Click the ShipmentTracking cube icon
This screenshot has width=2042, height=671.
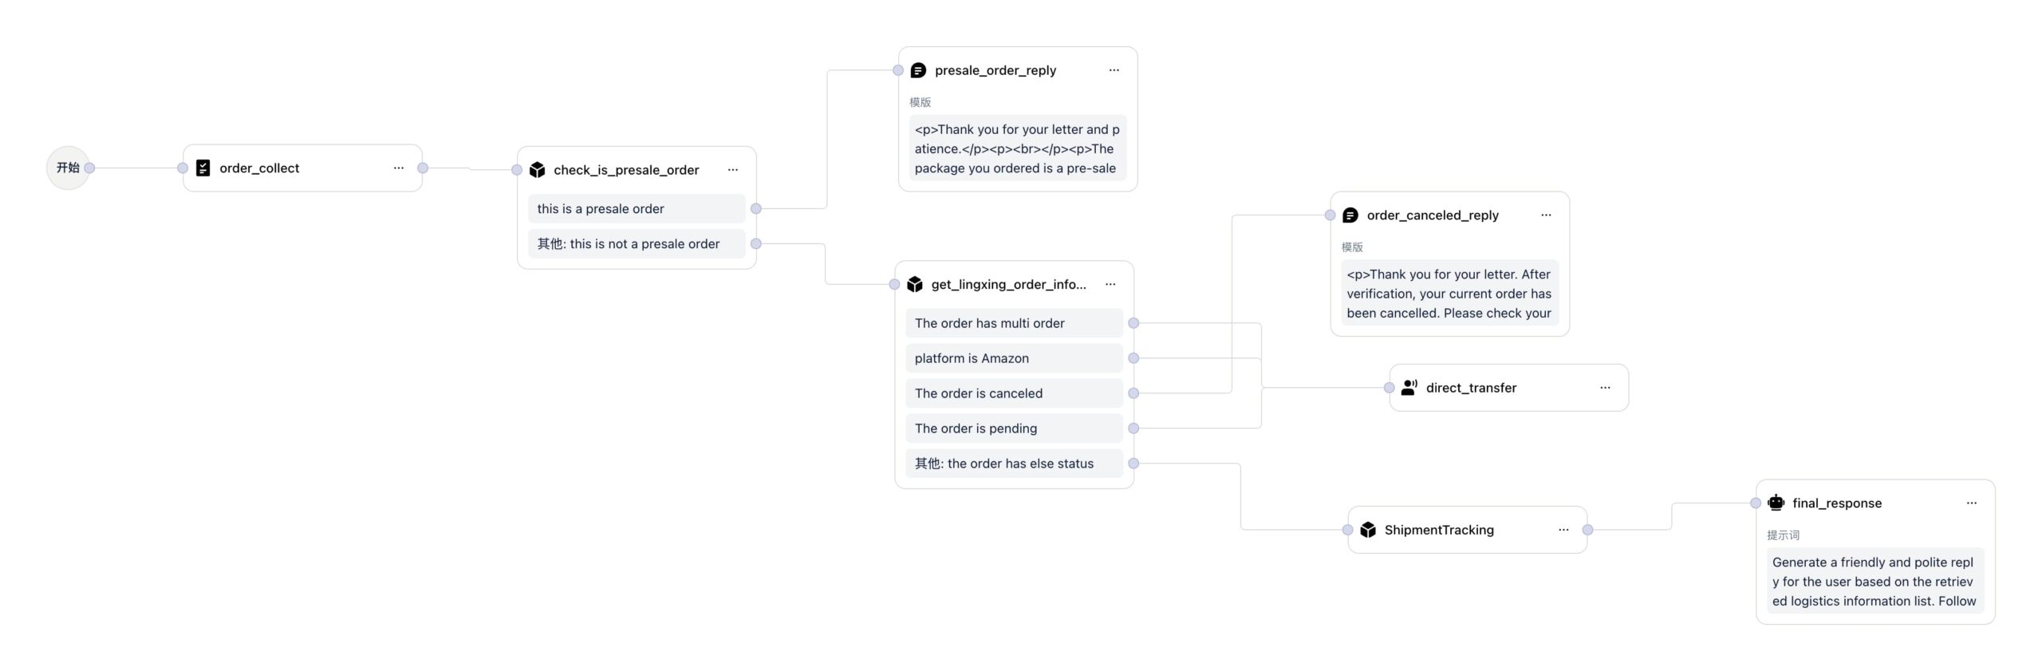tap(1368, 530)
